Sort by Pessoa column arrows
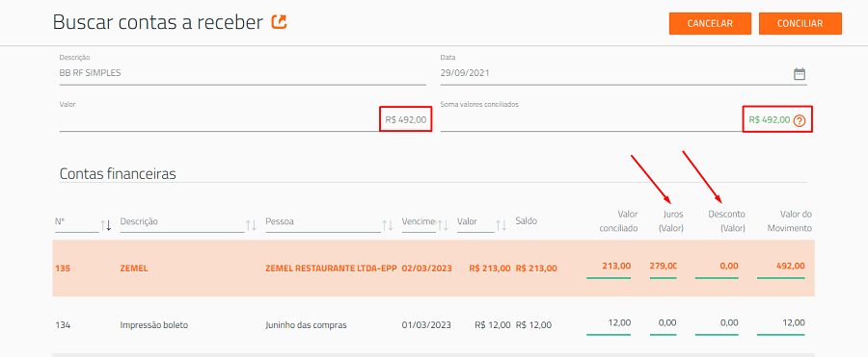868x357 pixels. pyautogui.click(x=388, y=225)
